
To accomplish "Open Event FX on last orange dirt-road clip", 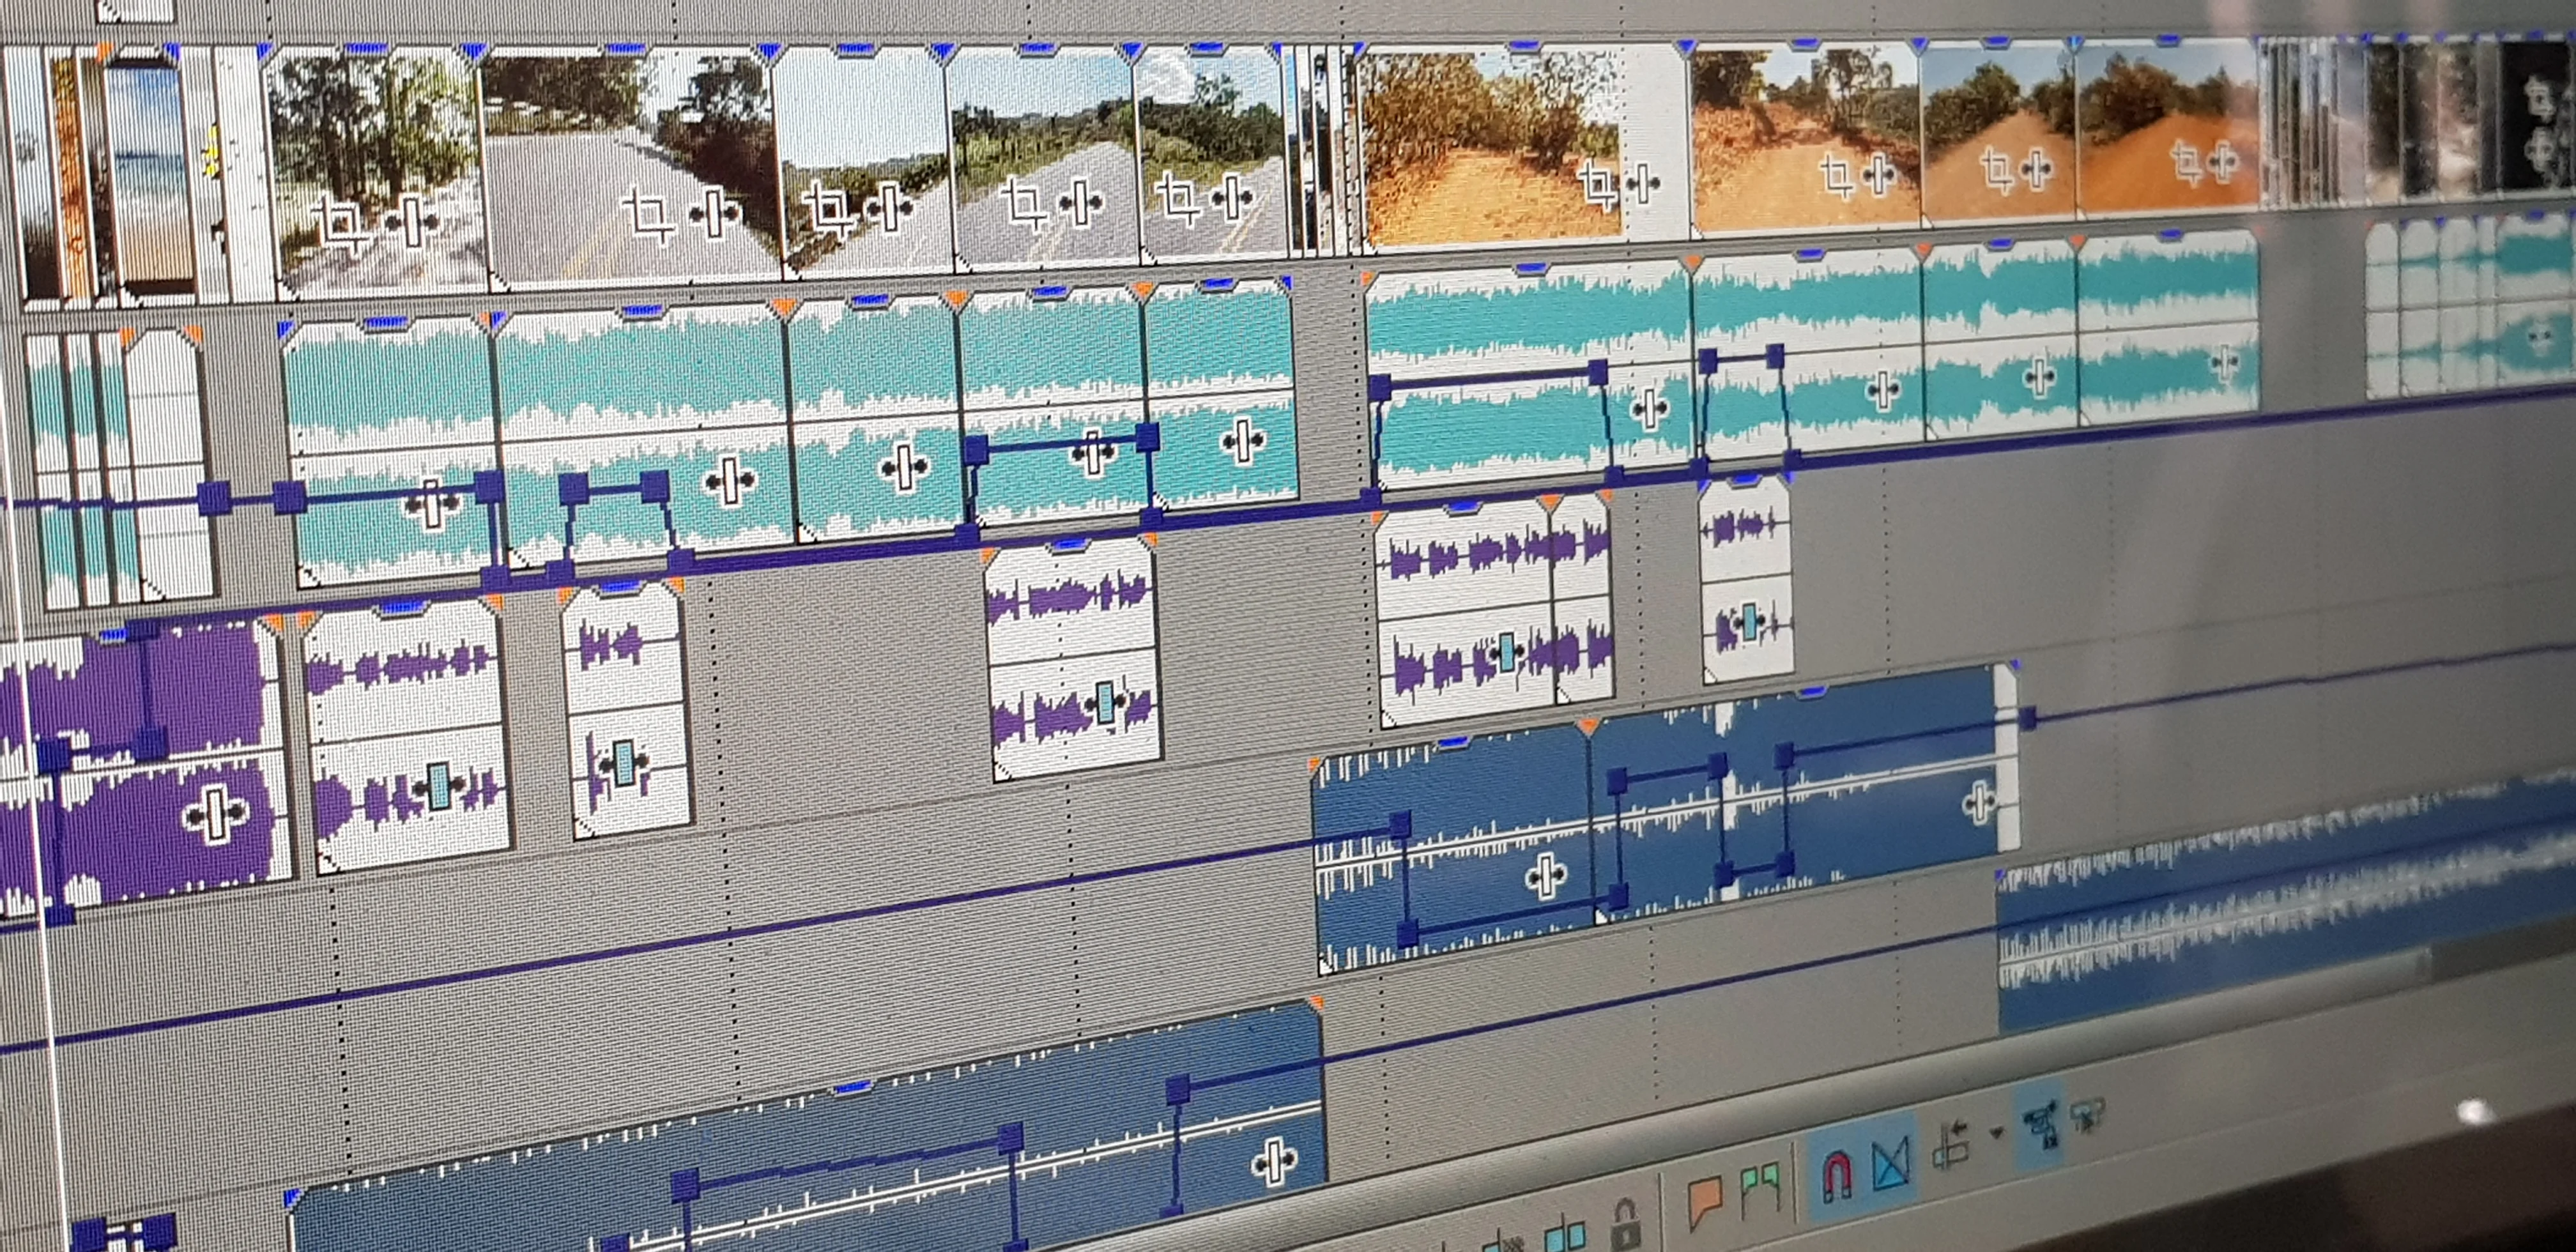I will [x=2221, y=161].
